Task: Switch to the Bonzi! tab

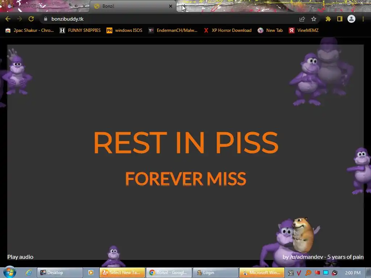Action: (133, 6)
